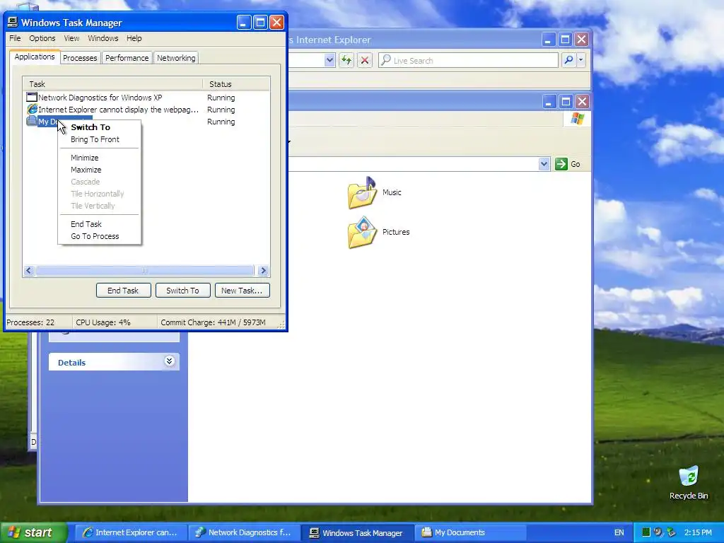Open Task Manager View menu
724x543 pixels.
71,38
